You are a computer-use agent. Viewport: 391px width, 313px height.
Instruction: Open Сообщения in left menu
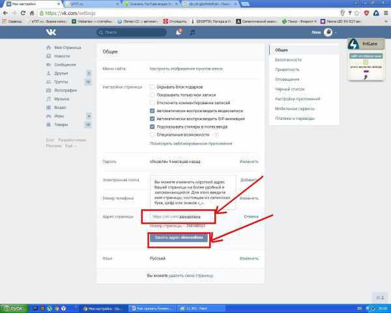pyautogui.click(x=65, y=65)
